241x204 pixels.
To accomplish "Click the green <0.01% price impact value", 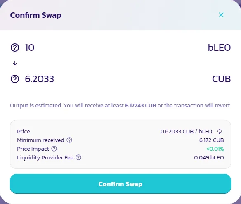I will (215, 149).
